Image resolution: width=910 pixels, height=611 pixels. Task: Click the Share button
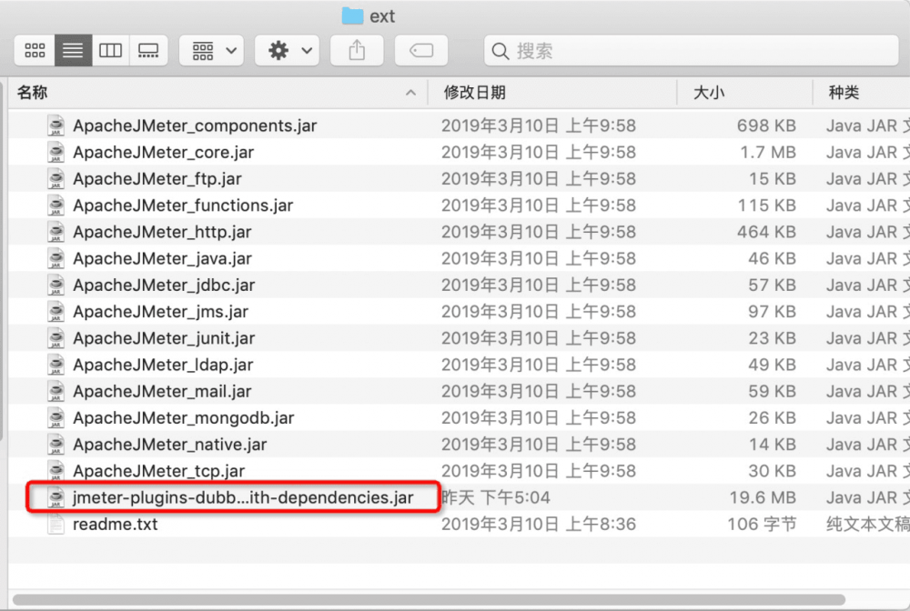click(x=357, y=50)
